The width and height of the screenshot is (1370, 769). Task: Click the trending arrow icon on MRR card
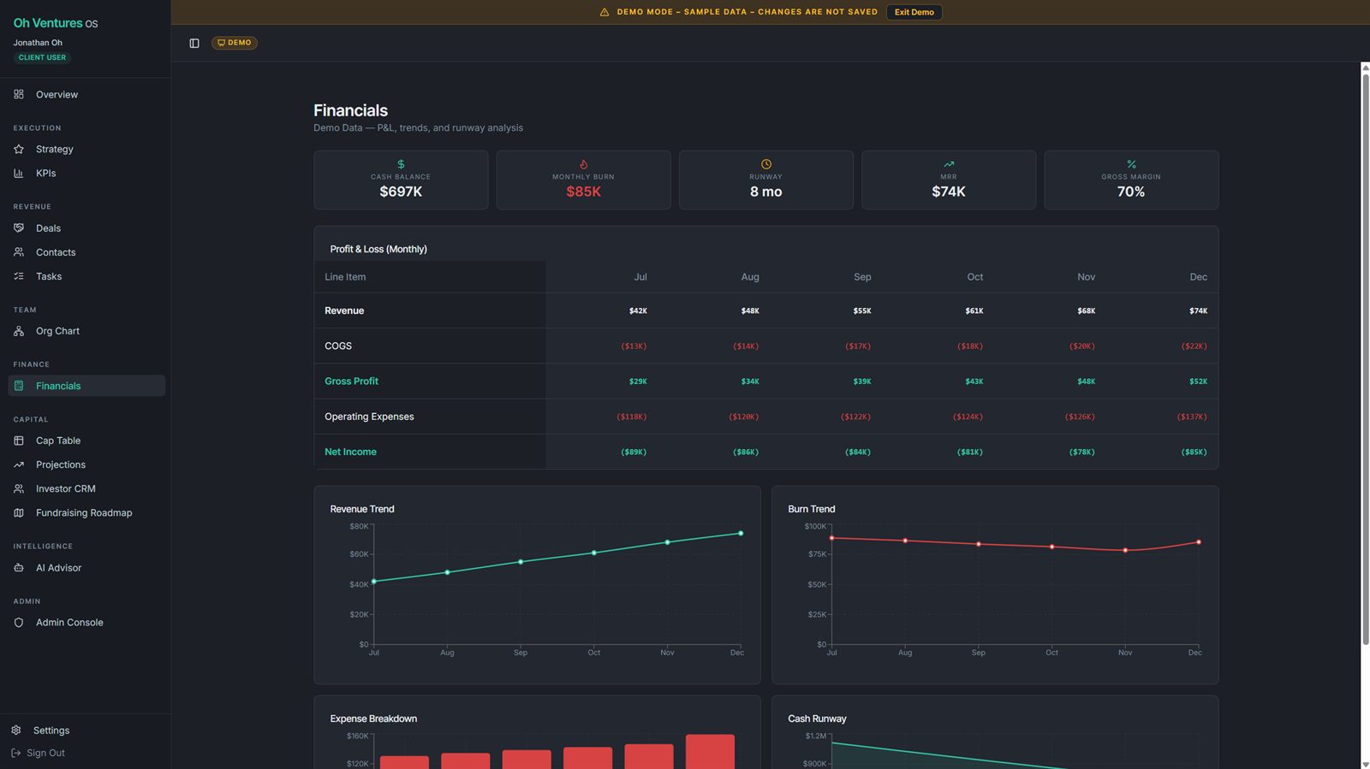(949, 164)
